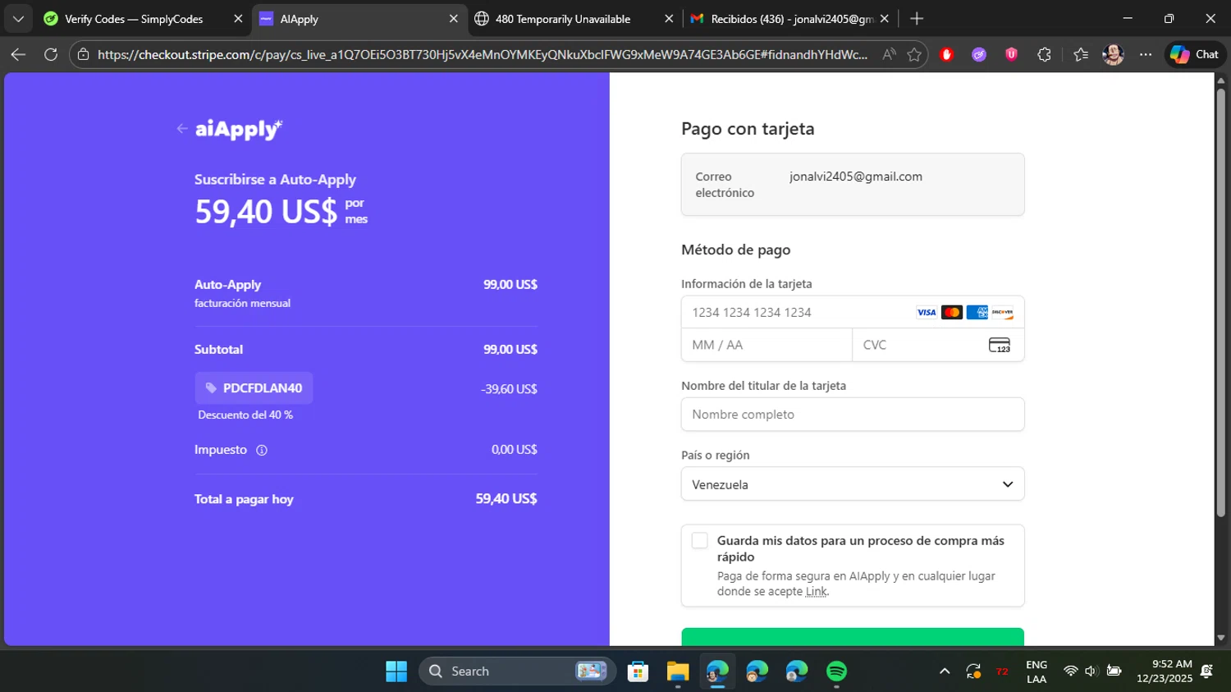Open File Explorer from taskbar
Image resolution: width=1231 pixels, height=692 pixels.
[678, 671]
